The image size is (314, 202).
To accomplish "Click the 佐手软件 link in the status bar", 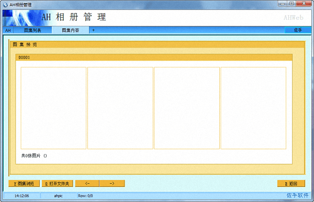I will 298,195.
